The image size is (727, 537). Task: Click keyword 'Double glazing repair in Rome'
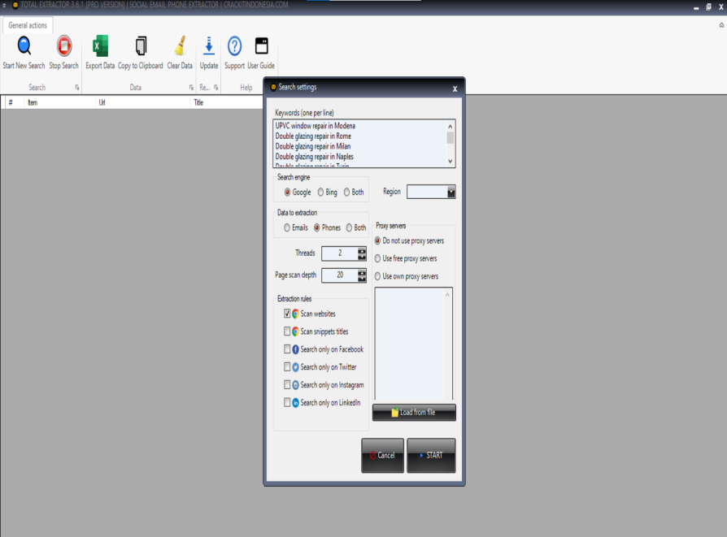pos(313,136)
